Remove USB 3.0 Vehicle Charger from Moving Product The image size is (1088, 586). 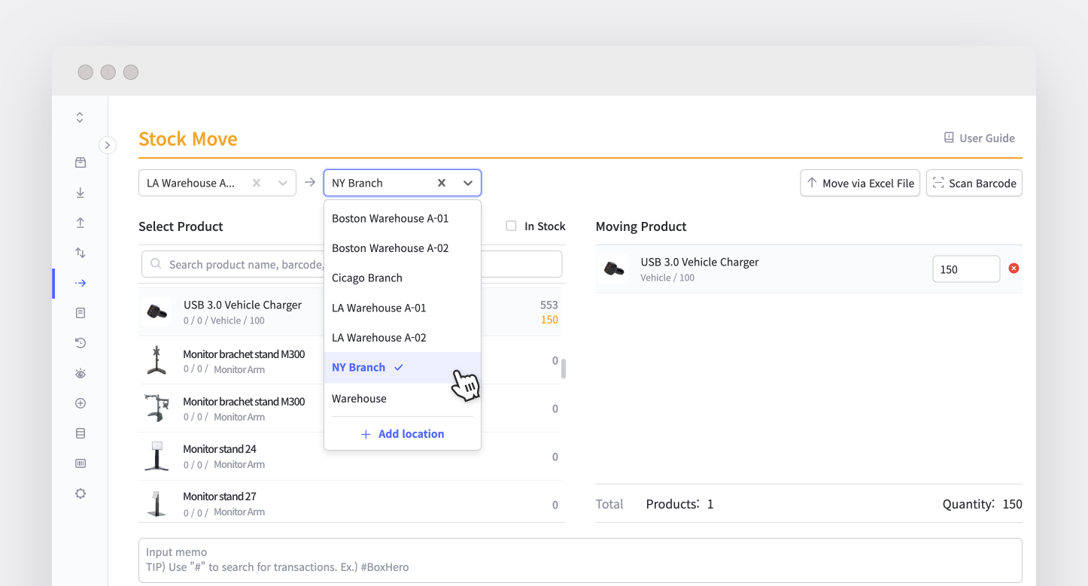1014,268
